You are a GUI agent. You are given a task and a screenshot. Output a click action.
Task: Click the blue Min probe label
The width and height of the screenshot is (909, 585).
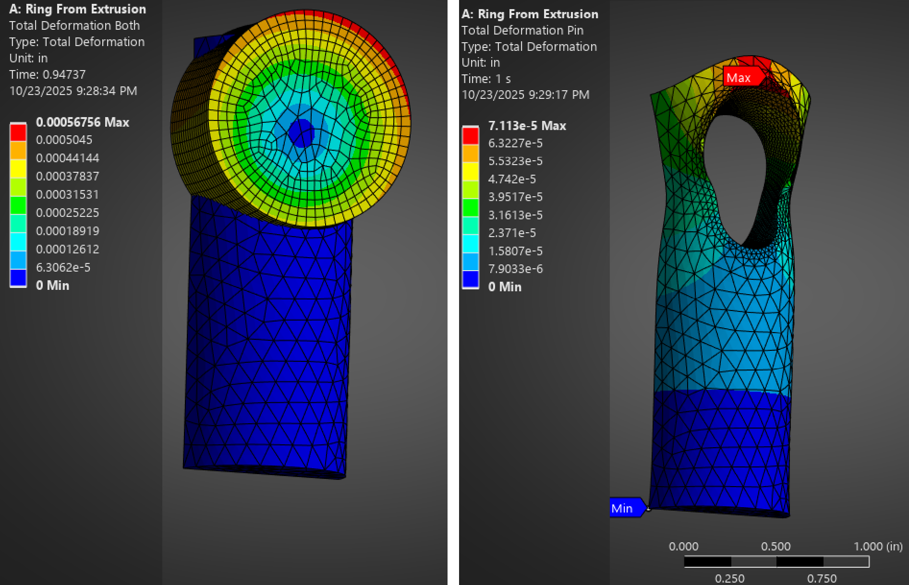[x=623, y=508]
